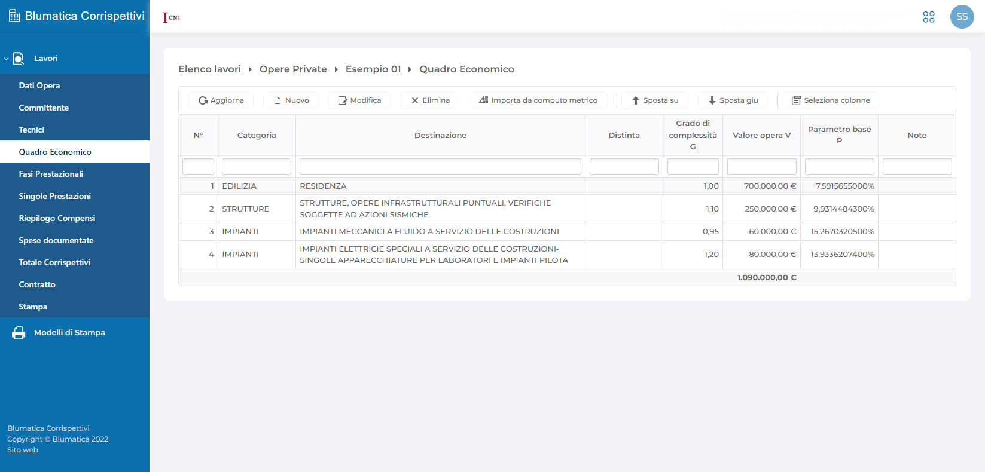Click the 700.000,00 € value cell
The height and width of the screenshot is (472, 985).
tap(762, 186)
